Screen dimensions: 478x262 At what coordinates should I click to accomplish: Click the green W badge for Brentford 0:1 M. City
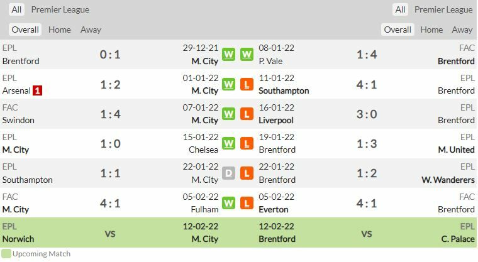pyautogui.click(x=228, y=55)
